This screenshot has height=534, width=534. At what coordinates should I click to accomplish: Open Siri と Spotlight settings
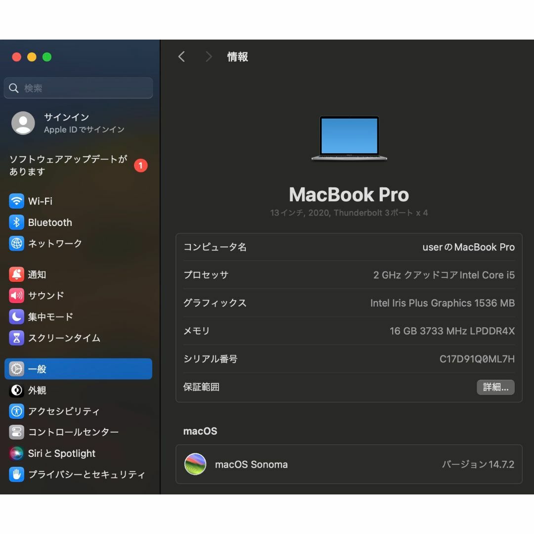[78, 453]
